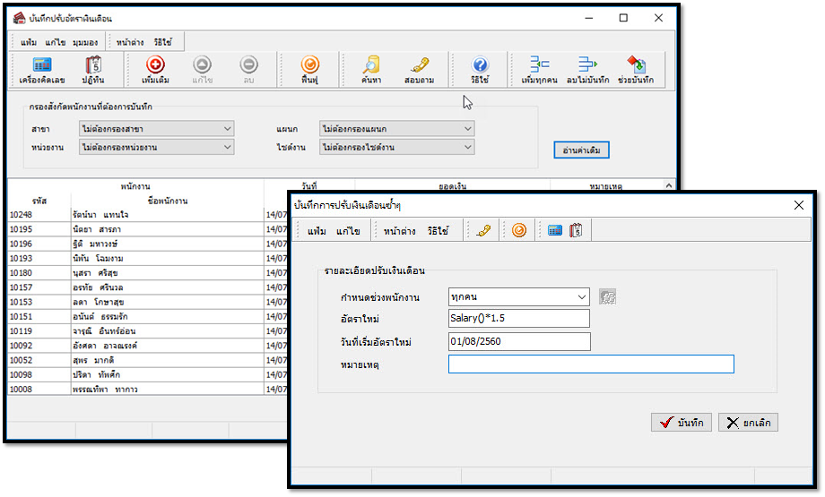Open the ค้นหา search tool
Image resolution: width=825 pixels, height=497 pixels.
click(371, 70)
